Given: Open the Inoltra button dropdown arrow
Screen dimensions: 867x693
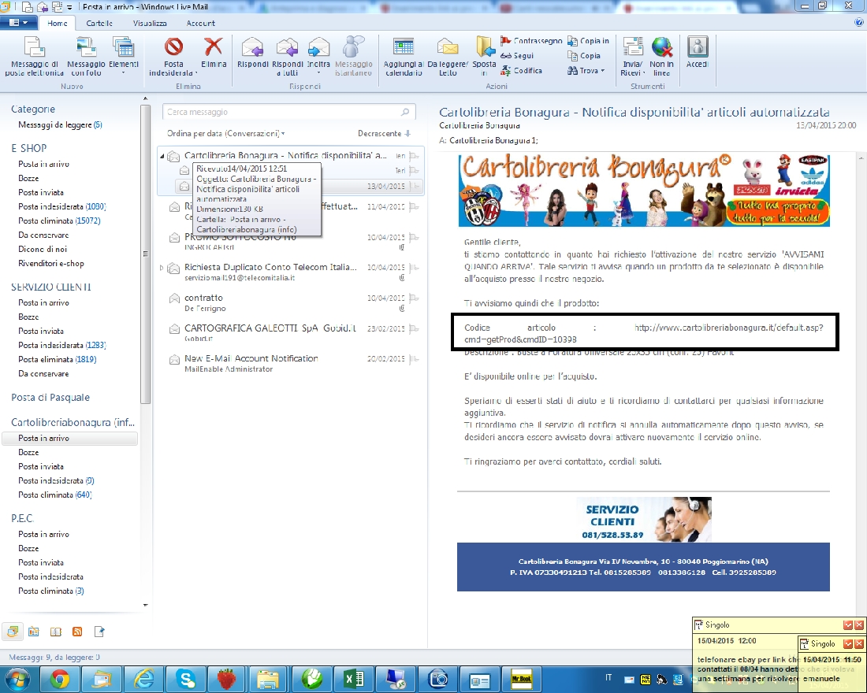Looking at the screenshot, I should click(x=318, y=73).
